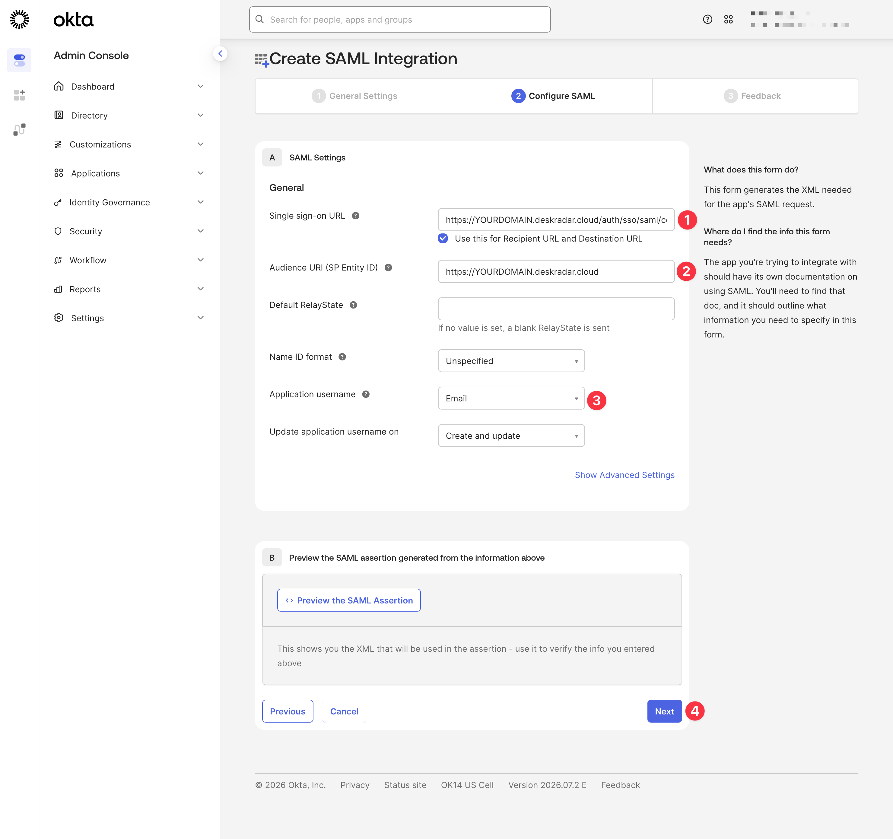This screenshot has width=893, height=839.
Task: Go to the Feedback step tab
Action: [x=755, y=96]
